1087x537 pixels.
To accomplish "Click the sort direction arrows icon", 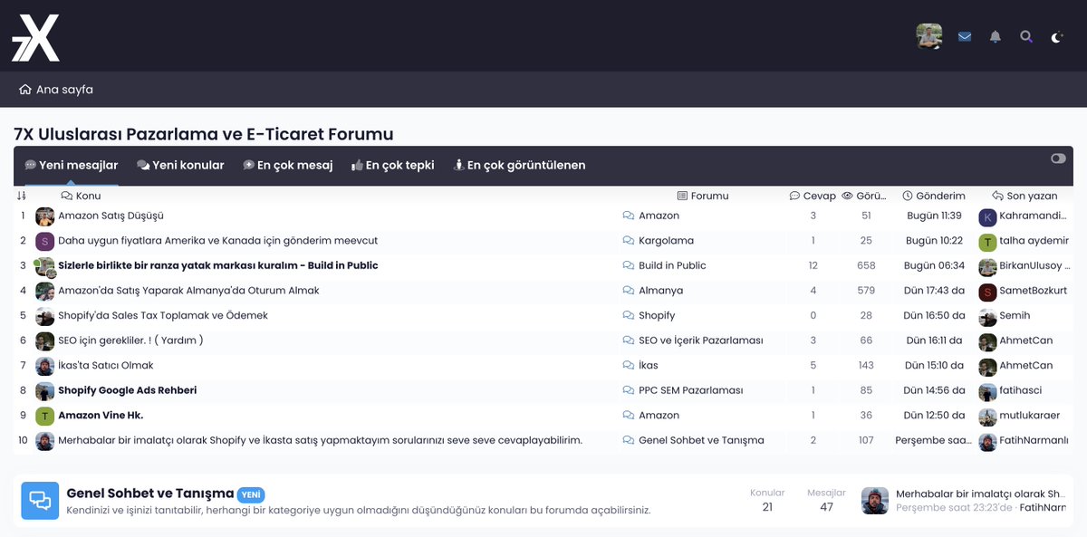I will 22,196.
